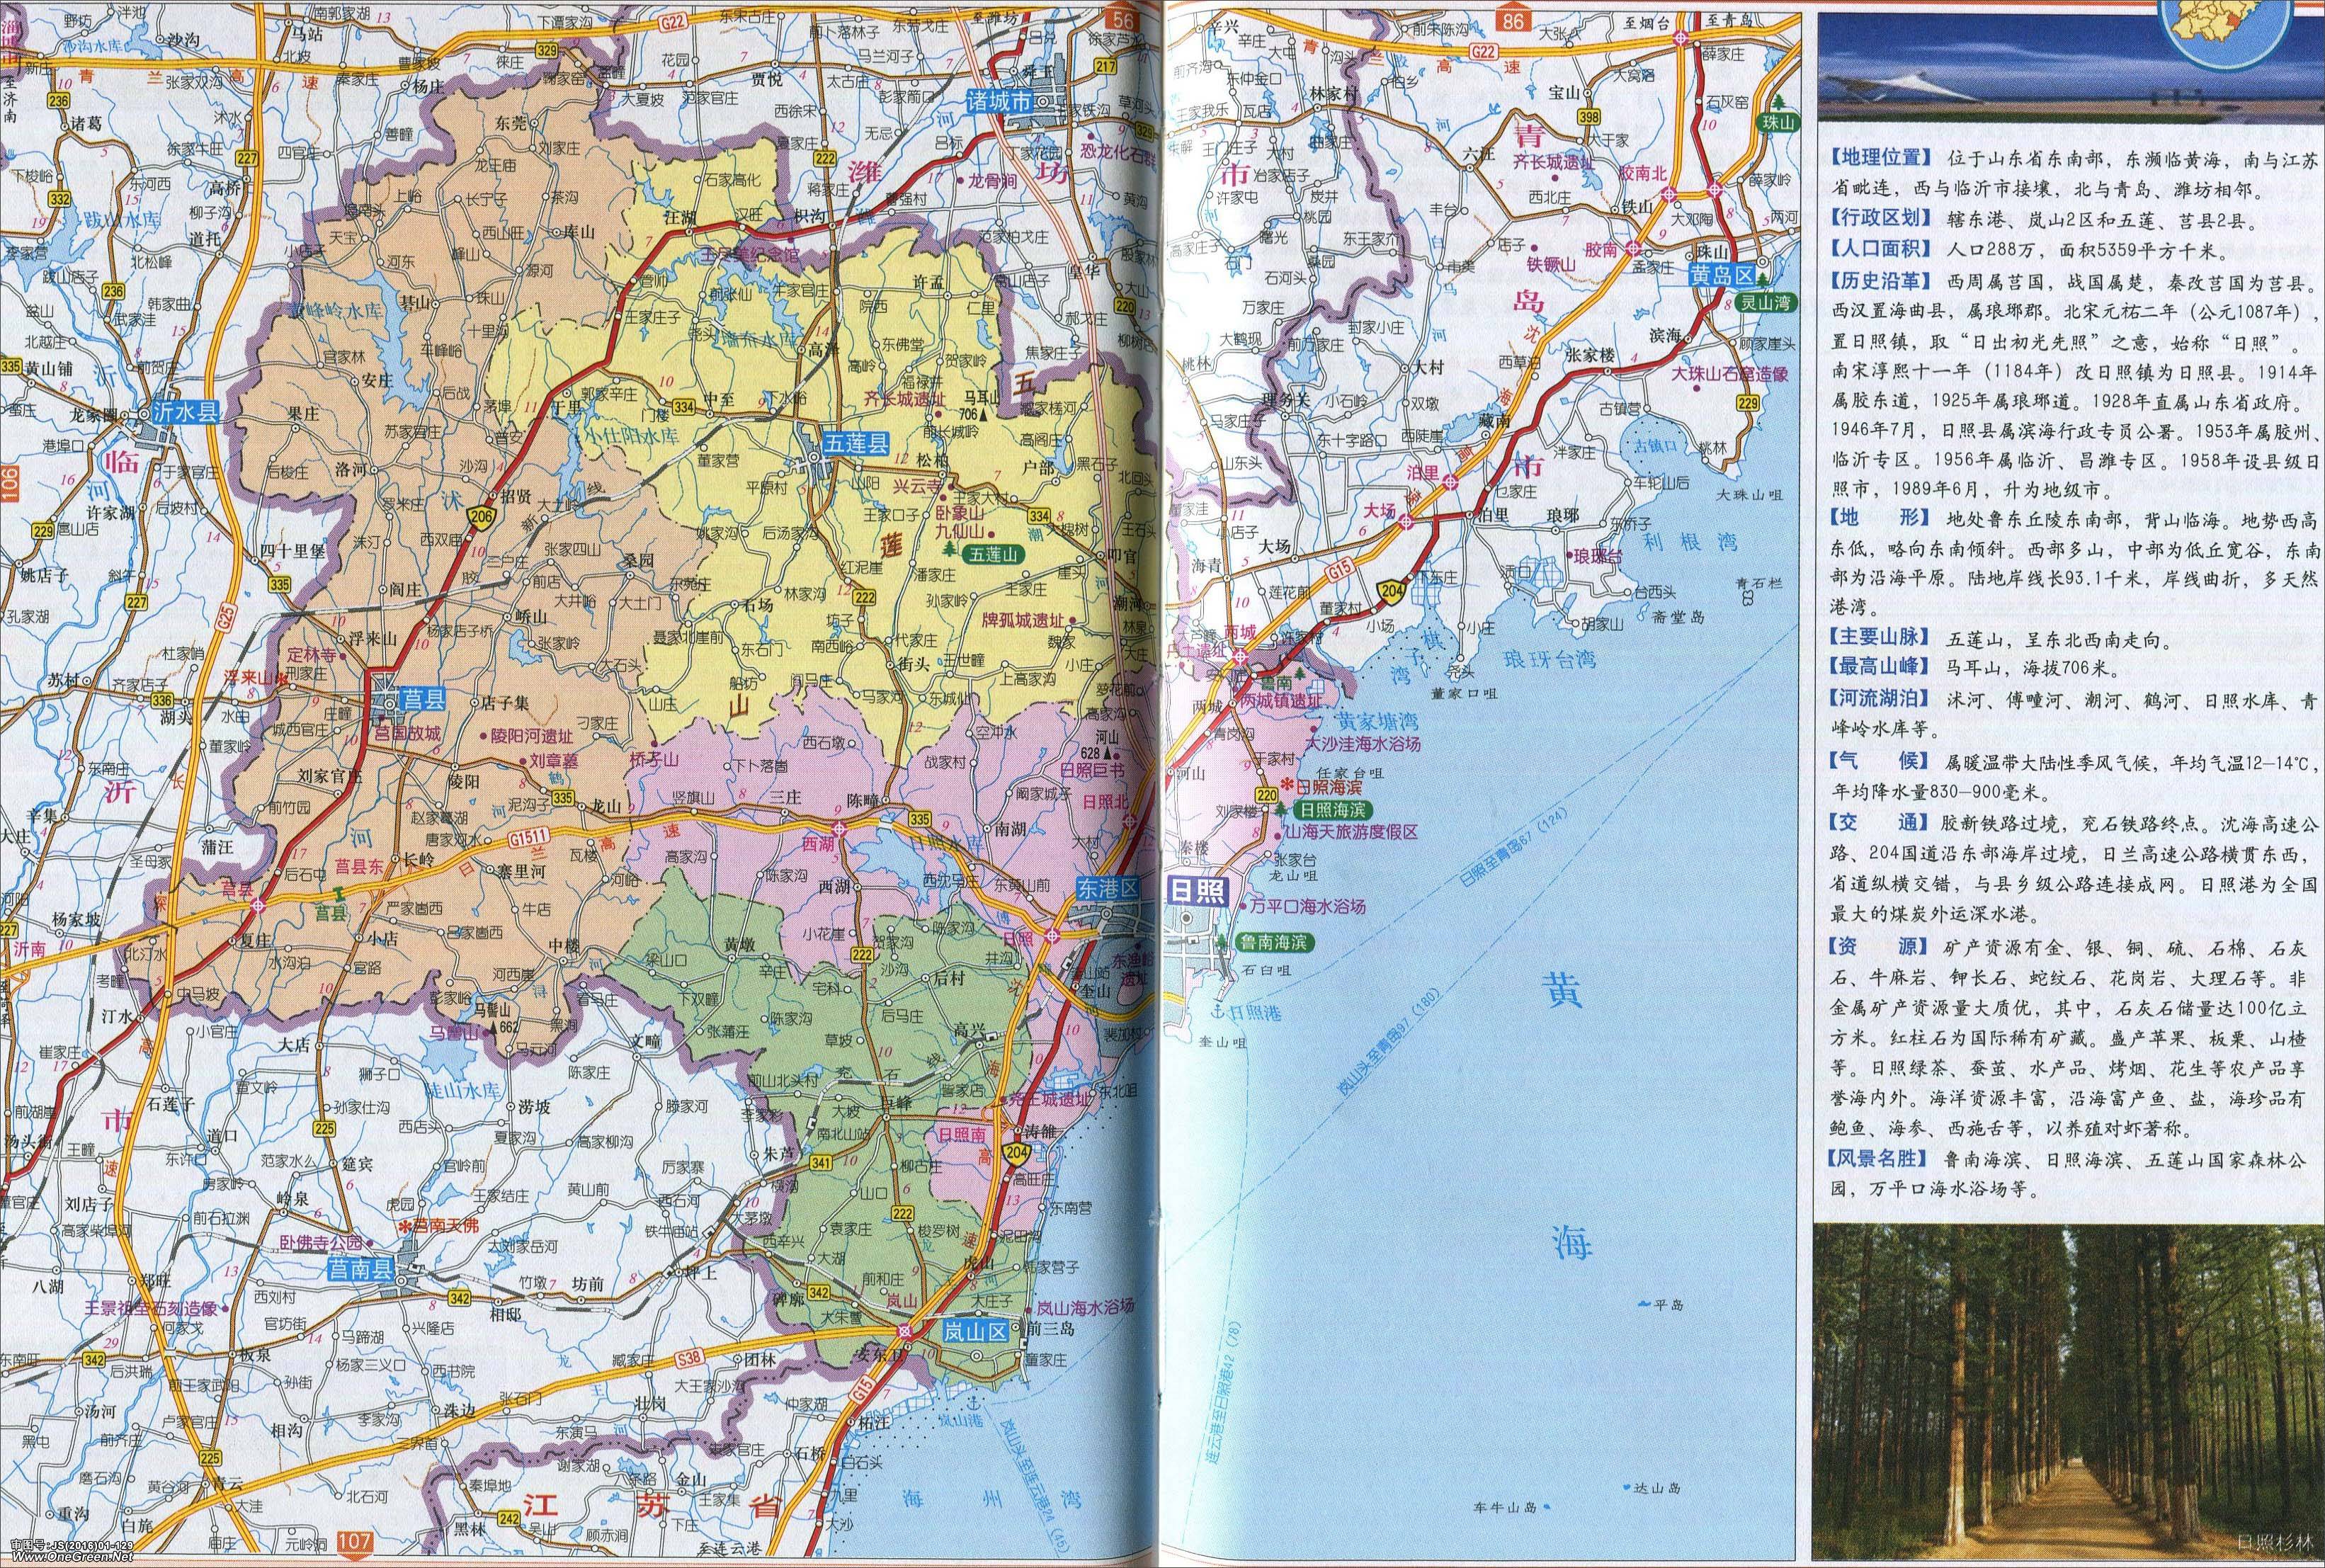The image size is (2325, 1568).
Task: Select the 岚山区 district label
Action: click(x=976, y=1330)
